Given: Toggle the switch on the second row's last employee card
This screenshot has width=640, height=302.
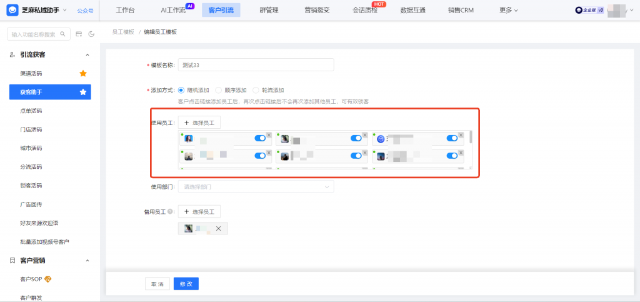Looking at the screenshot, I should click(x=452, y=156).
